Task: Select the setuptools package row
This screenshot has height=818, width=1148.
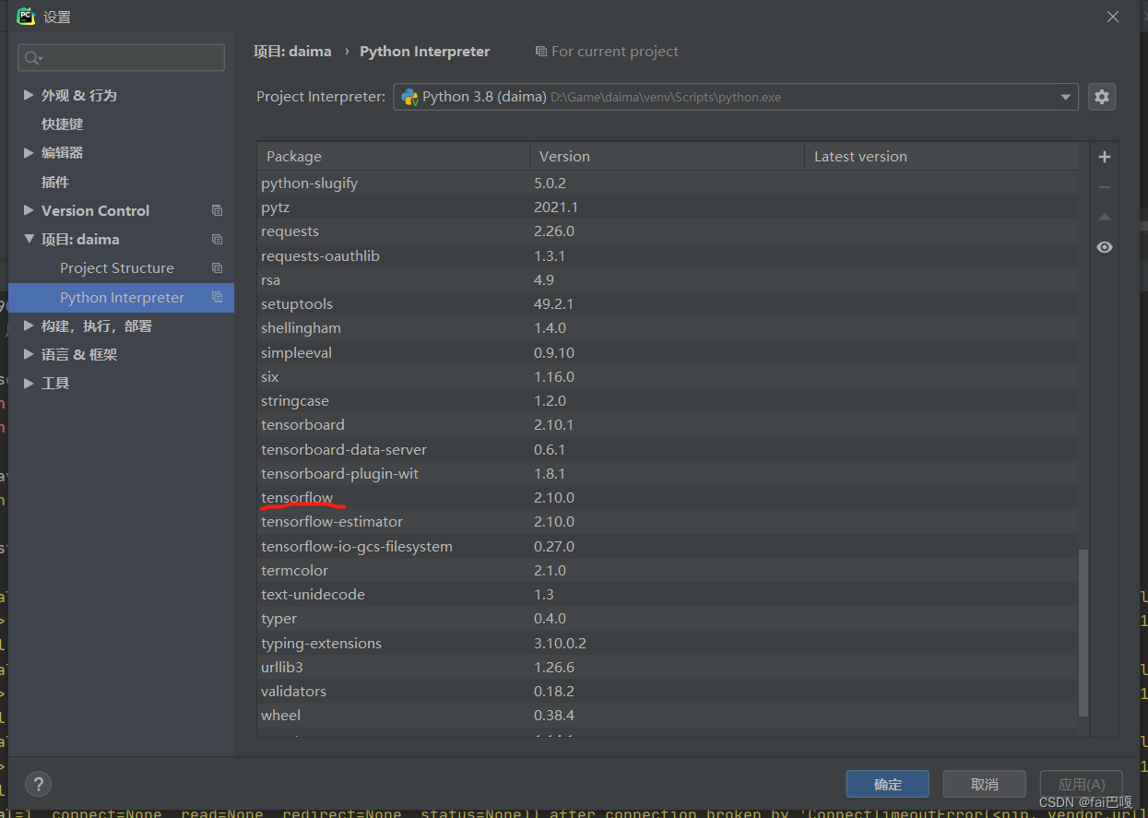Action: (668, 303)
